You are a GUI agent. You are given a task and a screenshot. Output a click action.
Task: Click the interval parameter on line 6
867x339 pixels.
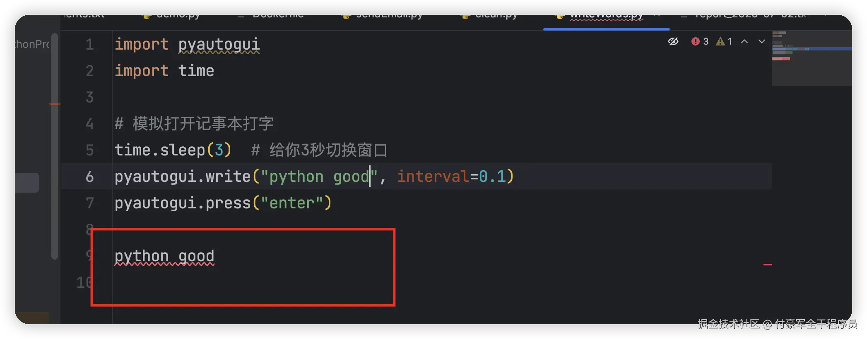pos(433,177)
